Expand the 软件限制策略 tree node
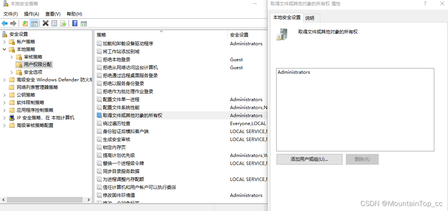Screen dimensions: 448x211 coord(4,102)
